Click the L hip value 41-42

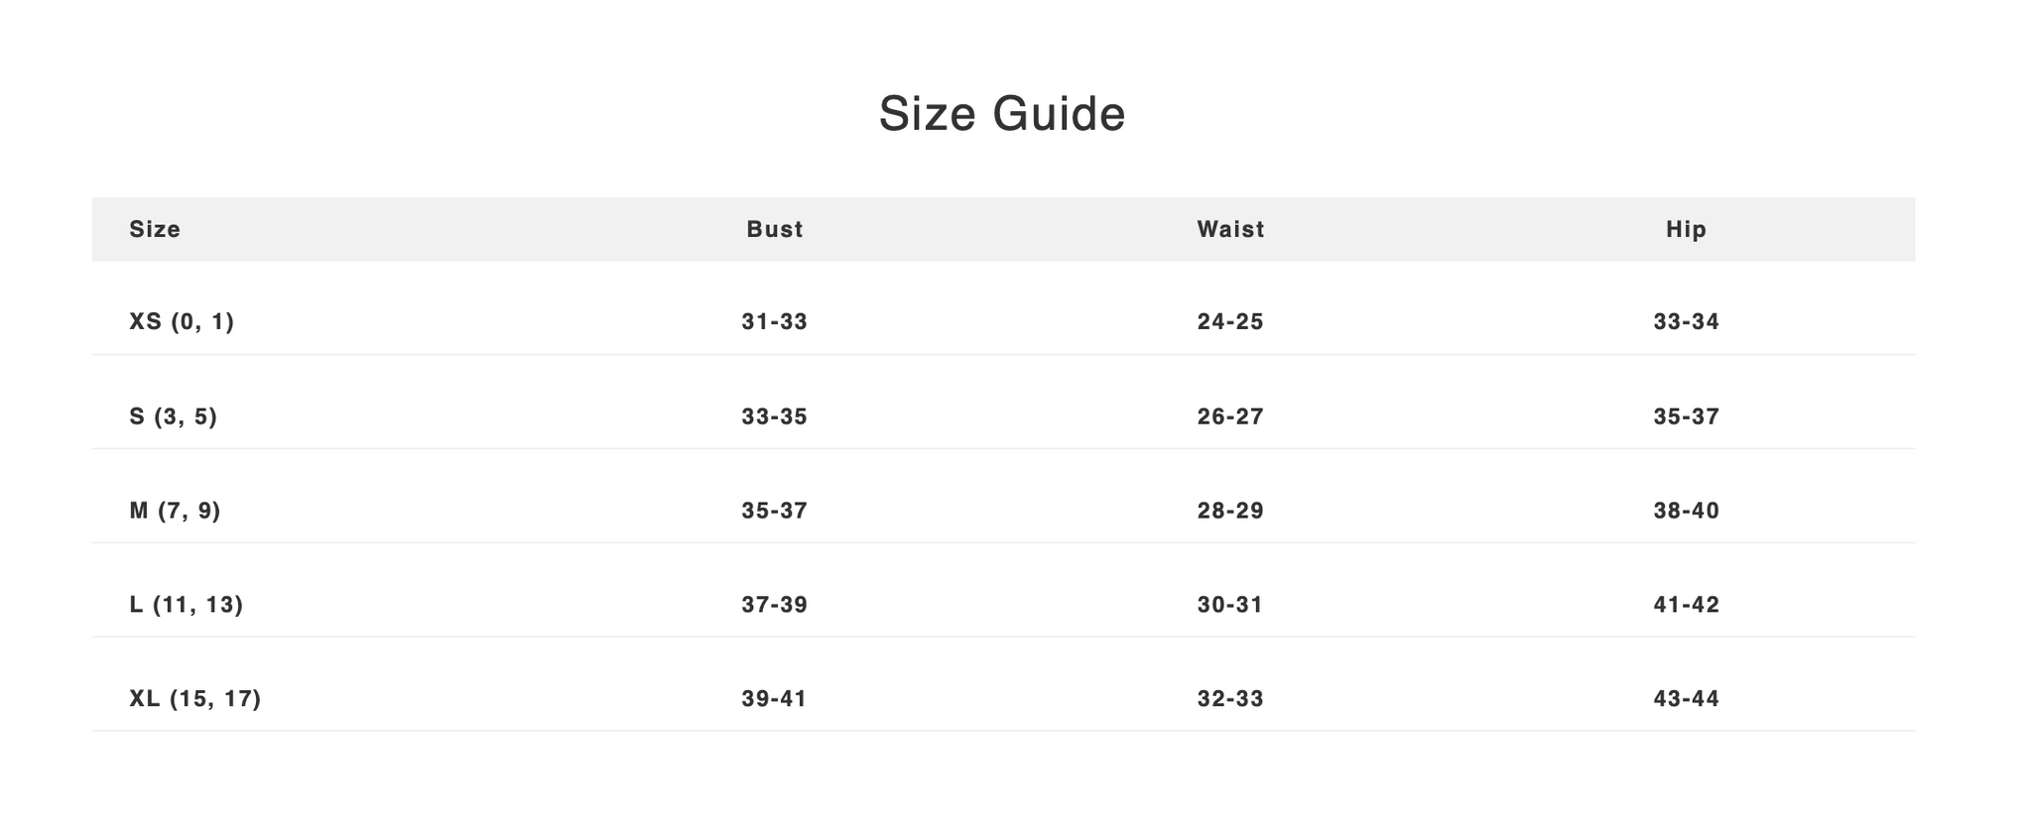[x=1686, y=605]
